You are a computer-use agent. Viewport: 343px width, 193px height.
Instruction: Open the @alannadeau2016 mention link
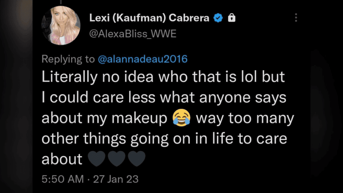pos(142,59)
